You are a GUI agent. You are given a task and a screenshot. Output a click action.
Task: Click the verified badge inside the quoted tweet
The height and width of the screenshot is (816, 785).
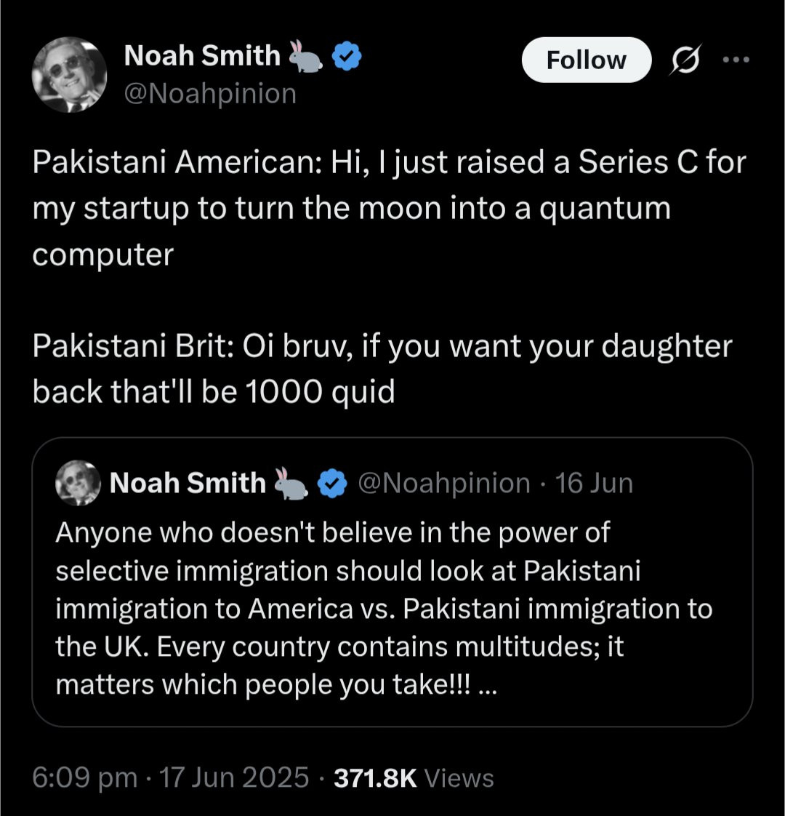point(333,484)
